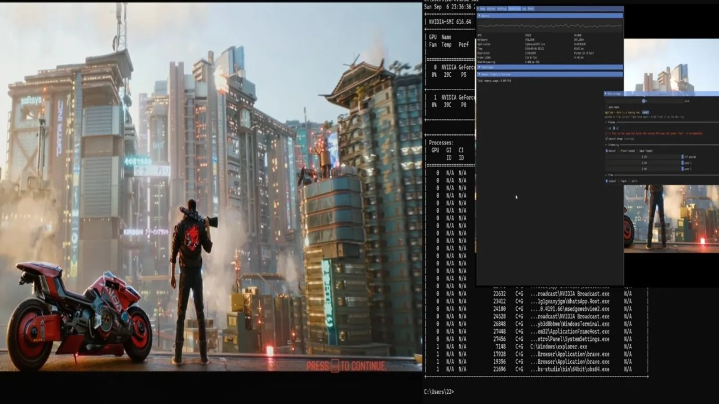Click the frame-time graph in Statistics
719x404 pixels.
tap(550, 26)
